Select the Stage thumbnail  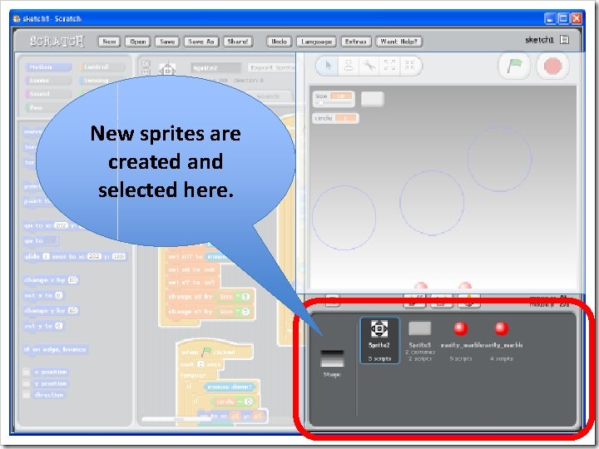click(332, 363)
